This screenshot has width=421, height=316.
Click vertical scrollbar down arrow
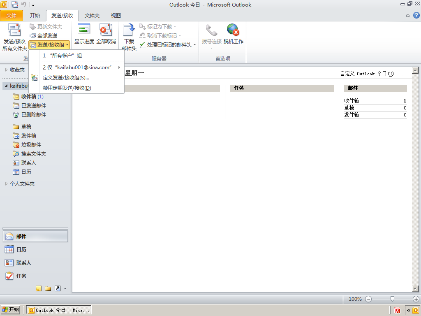415,289
